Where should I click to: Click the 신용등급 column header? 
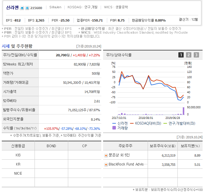(18, 146)
